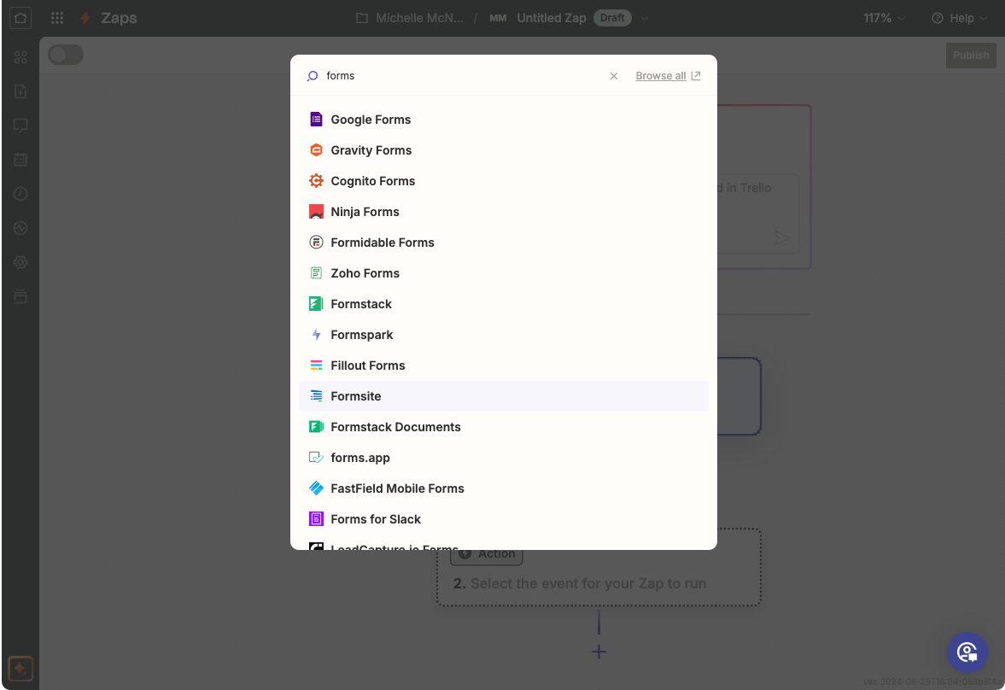Screen dimensions: 1005x690
Task: Click the search magnifier icon
Action: coord(313,76)
